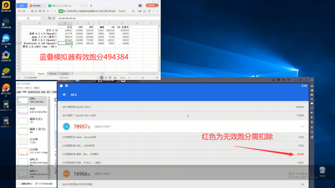Click the zoom magnifier beside the fx icon

(50, 18)
